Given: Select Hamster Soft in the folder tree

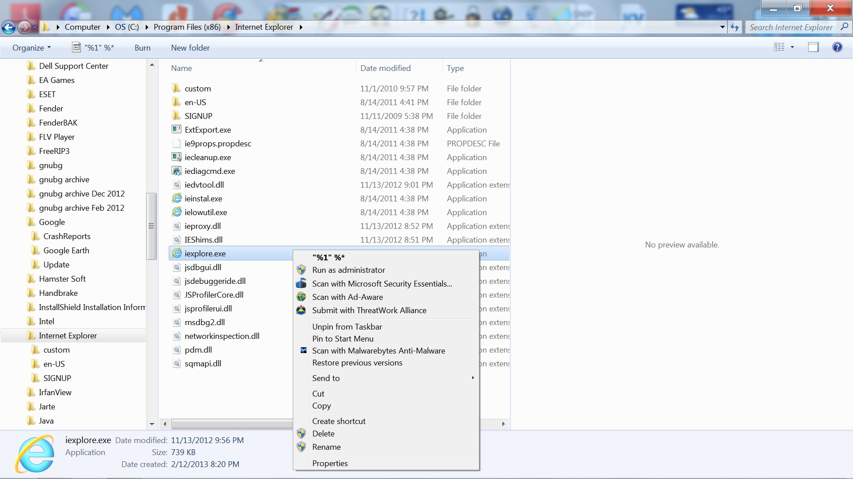Looking at the screenshot, I should tap(62, 279).
